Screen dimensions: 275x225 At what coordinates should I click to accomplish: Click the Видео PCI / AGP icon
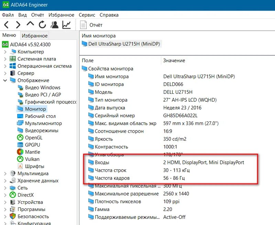point(21,94)
